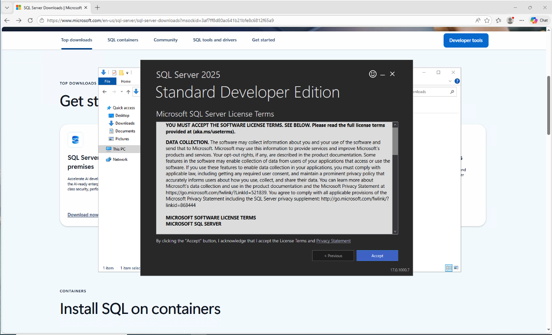Viewport: 552px width, 335px height.
Task: View site information lock icon
Action: 42,21
